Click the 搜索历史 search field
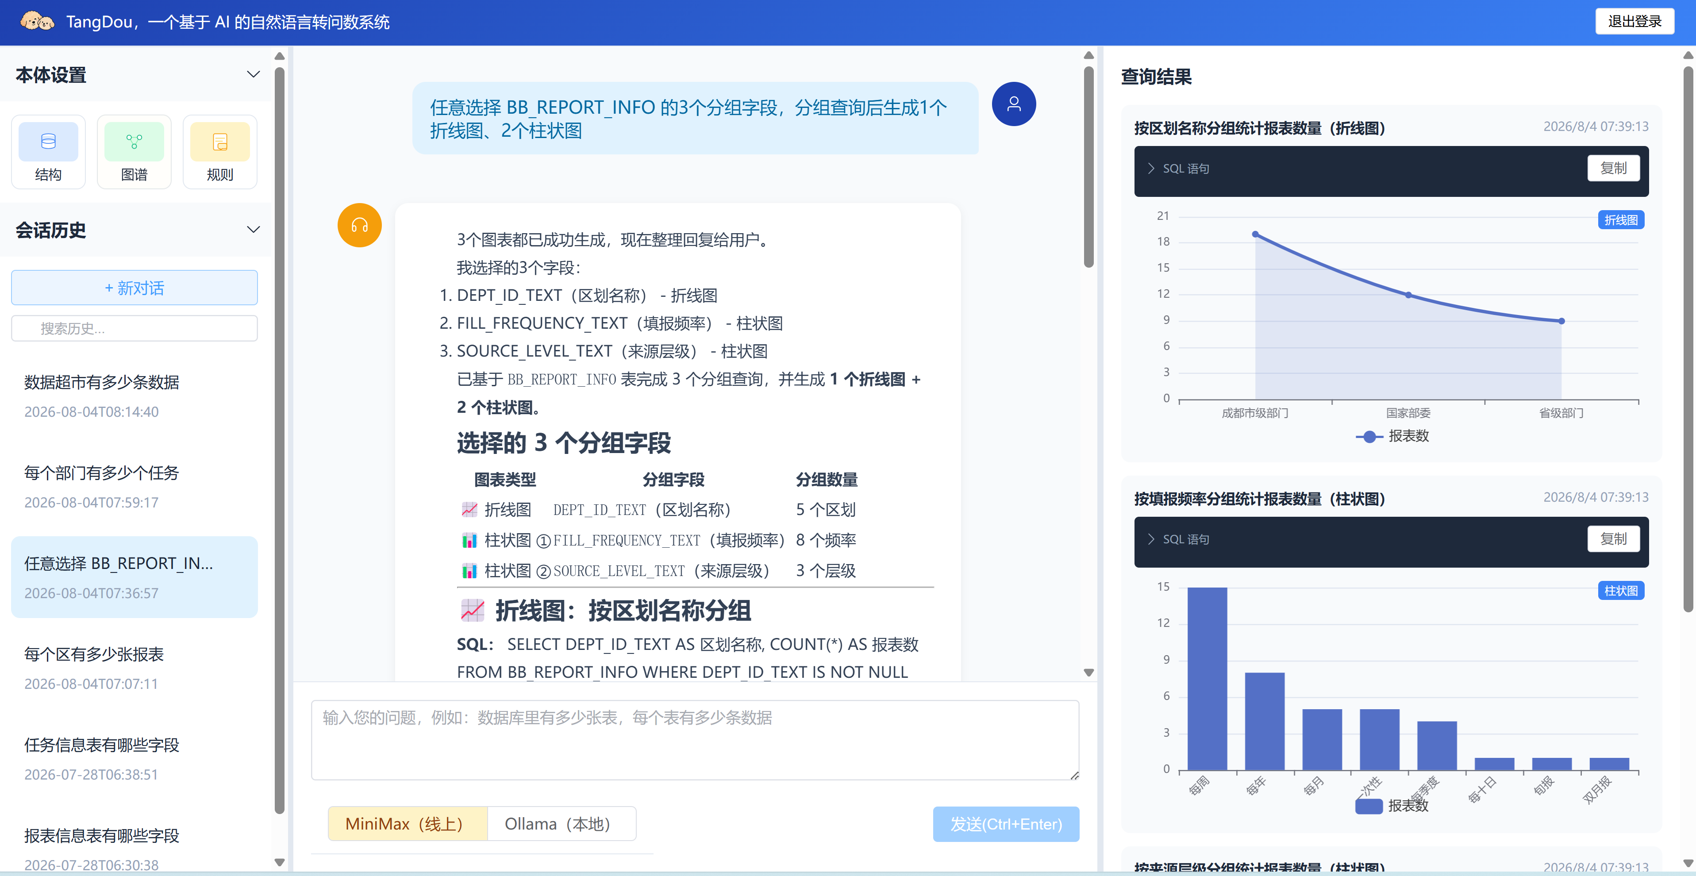This screenshot has height=876, width=1696. pyautogui.click(x=135, y=328)
